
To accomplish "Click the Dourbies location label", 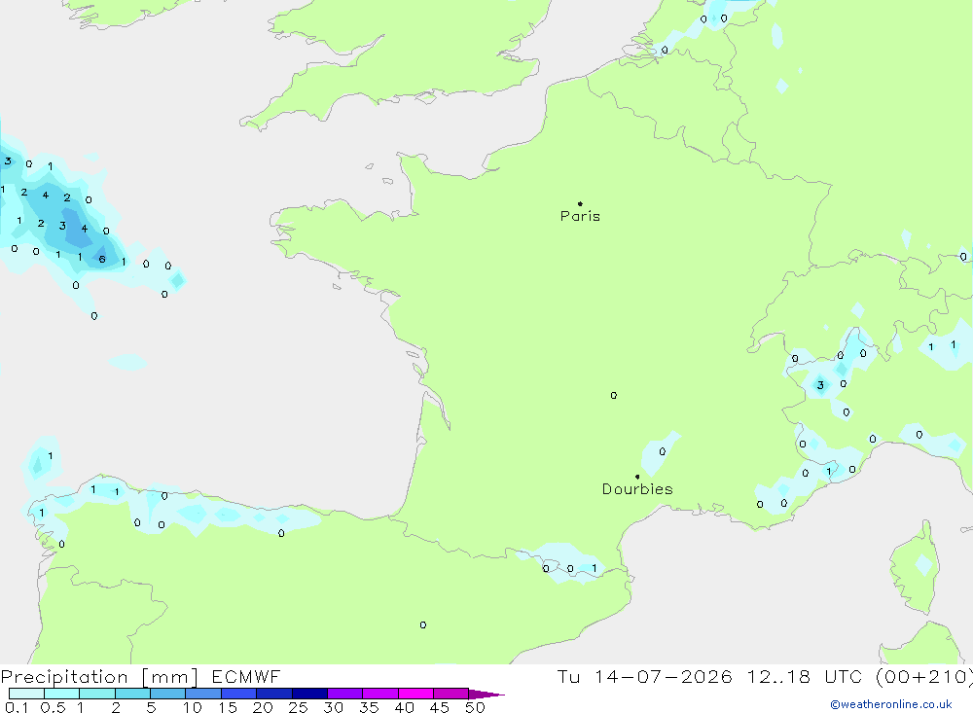I will [x=637, y=489].
